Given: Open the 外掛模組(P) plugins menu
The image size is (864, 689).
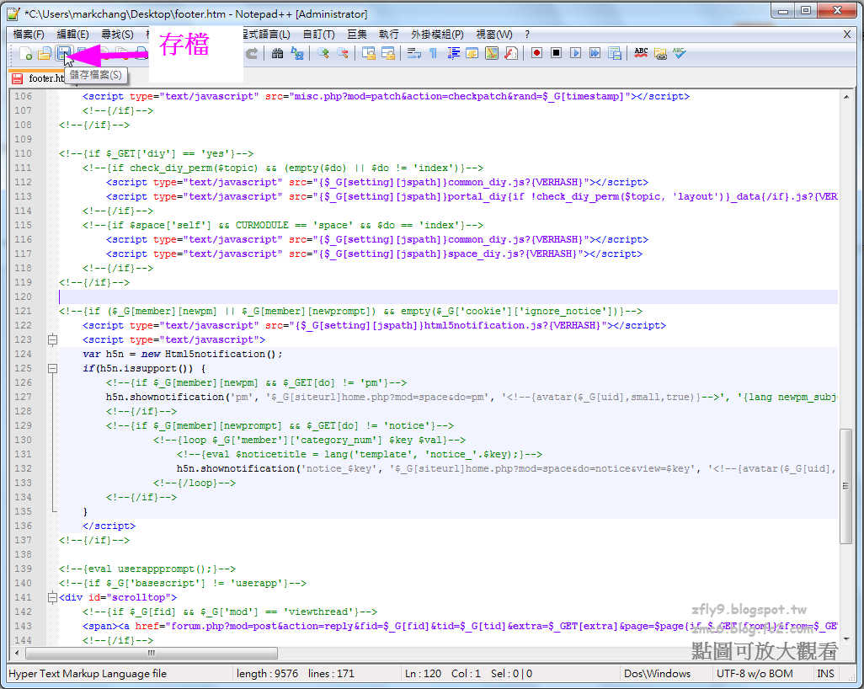Looking at the screenshot, I should point(438,35).
